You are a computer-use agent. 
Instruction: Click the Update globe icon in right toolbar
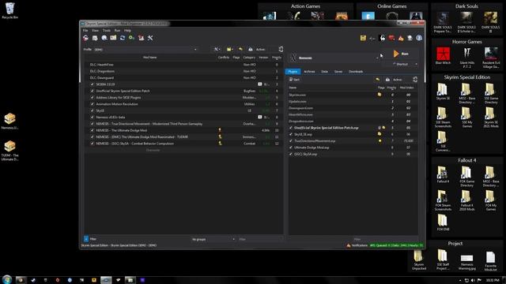coord(410,38)
